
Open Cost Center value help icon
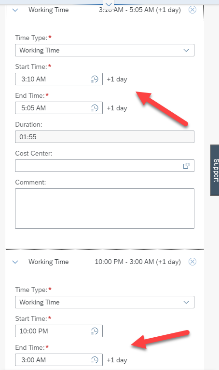point(186,166)
